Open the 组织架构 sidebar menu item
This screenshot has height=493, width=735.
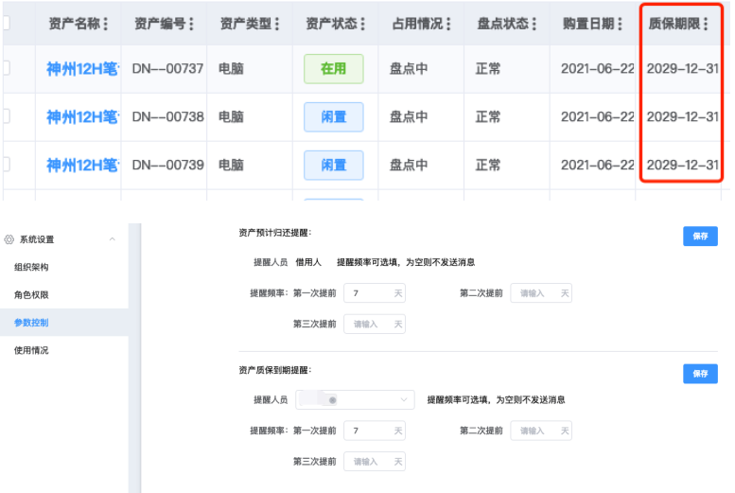tap(31, 267)
